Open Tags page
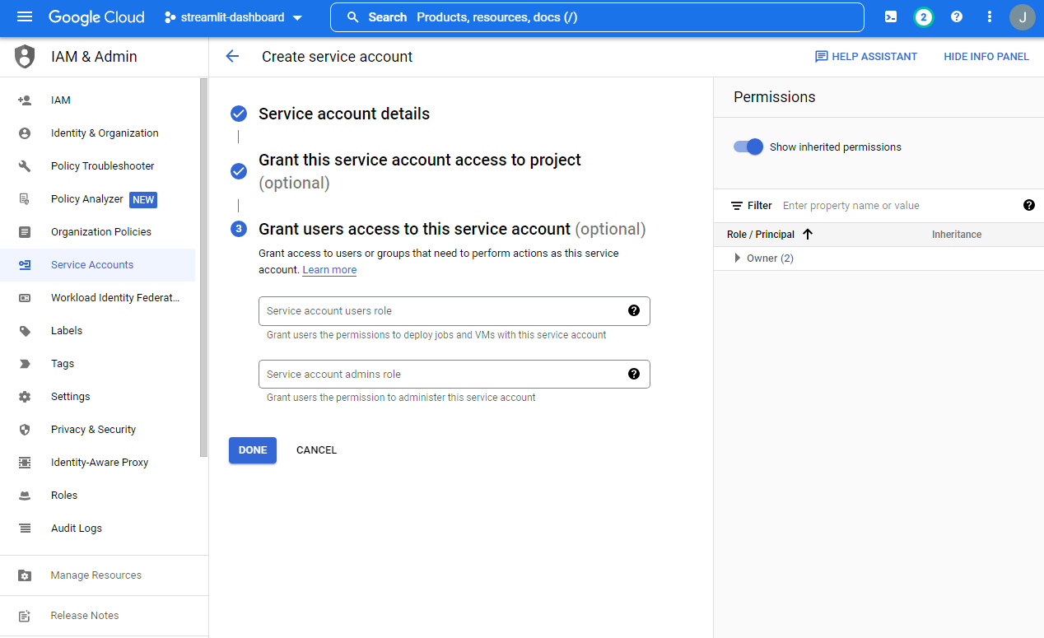The width and height of the screenshot is (1044, 638). point(98,364)
